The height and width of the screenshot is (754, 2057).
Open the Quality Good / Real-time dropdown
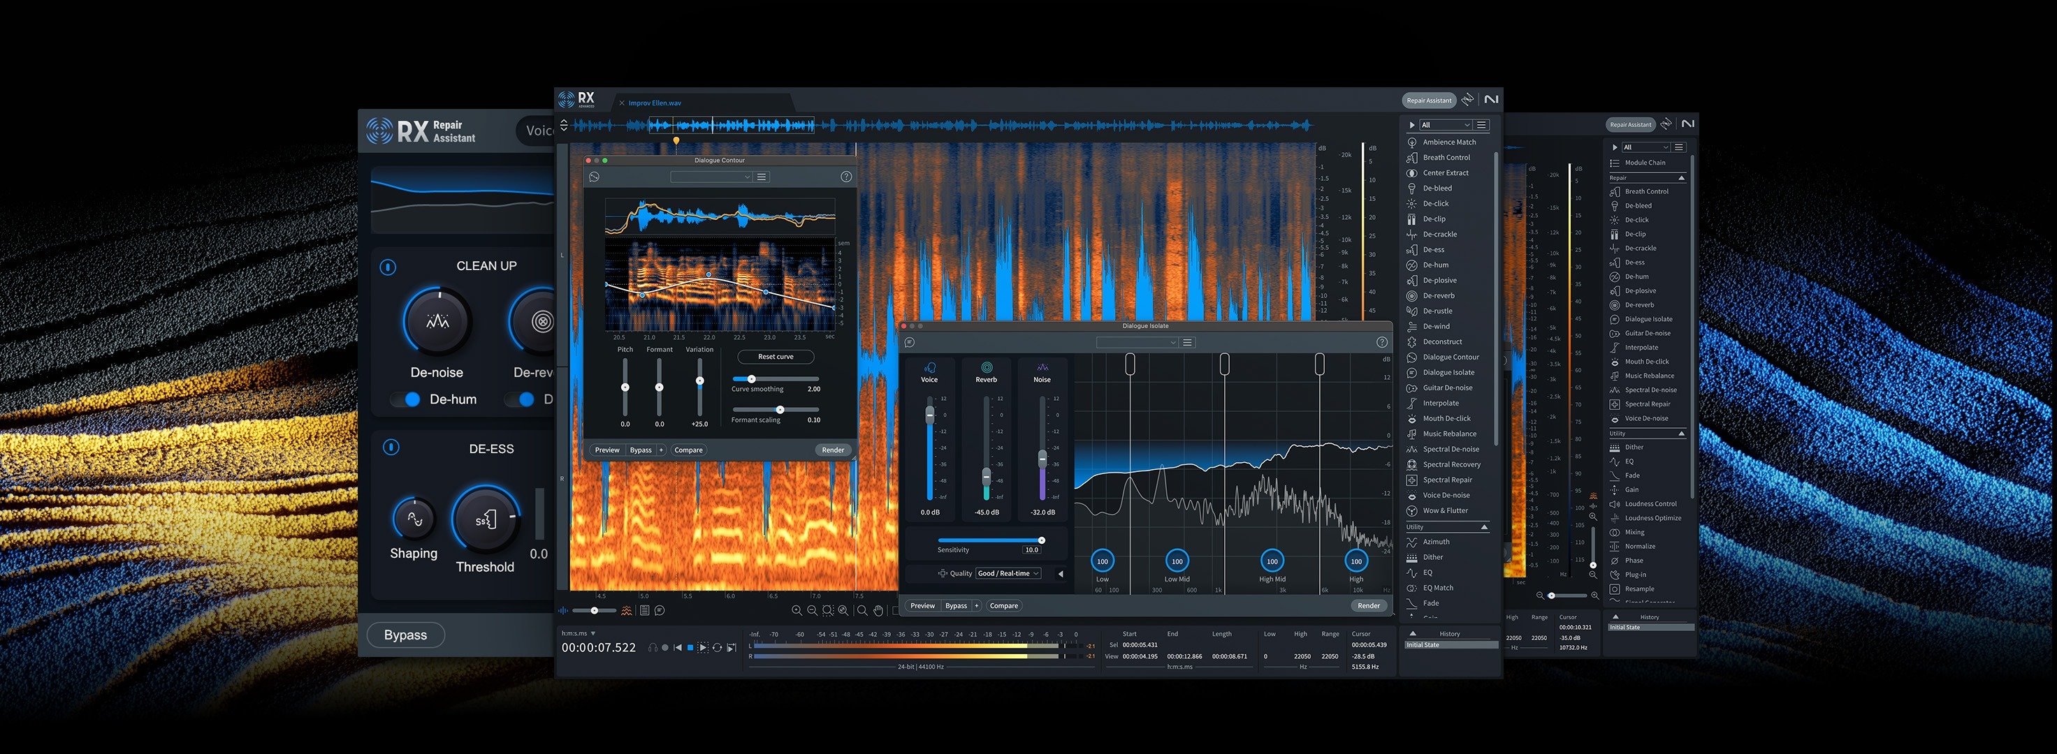point(1008,573)
